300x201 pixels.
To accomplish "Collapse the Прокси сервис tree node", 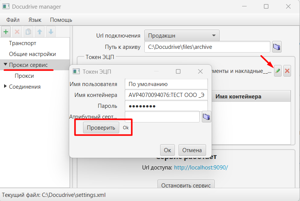I will point(5,65).
